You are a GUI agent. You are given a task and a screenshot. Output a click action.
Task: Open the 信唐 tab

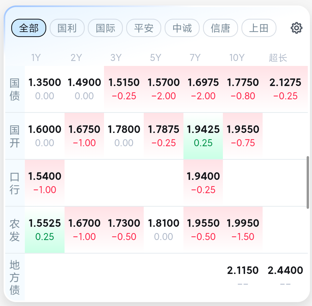click(x=221, y=28)
